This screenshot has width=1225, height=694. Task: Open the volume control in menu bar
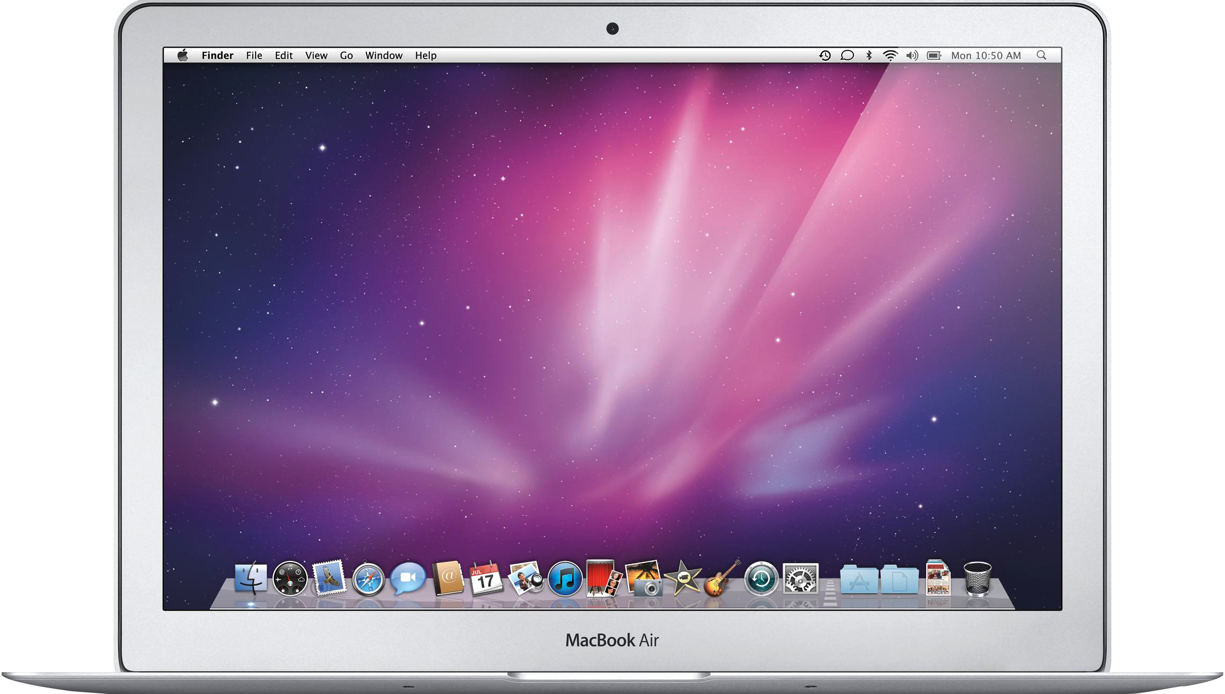(x=912, y=56)
